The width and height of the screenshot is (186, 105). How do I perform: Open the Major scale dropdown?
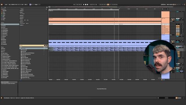pos(37,5)
